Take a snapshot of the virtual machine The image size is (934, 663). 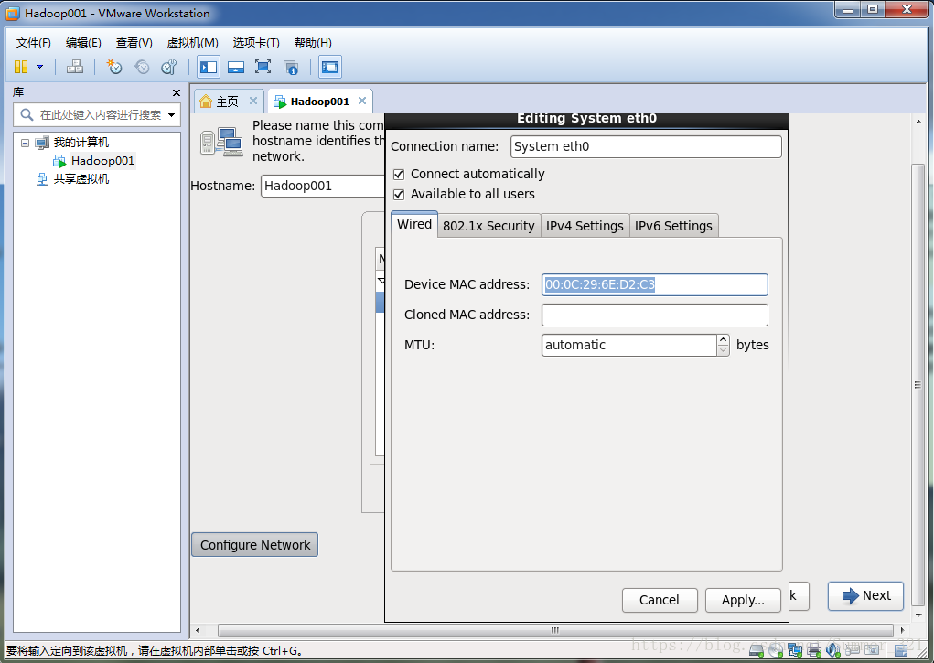pos(113,67)
